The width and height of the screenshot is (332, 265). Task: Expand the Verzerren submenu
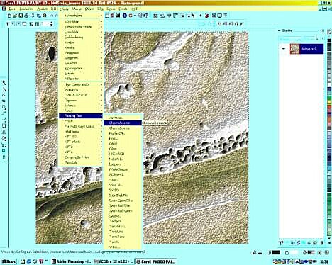point(80,58)
